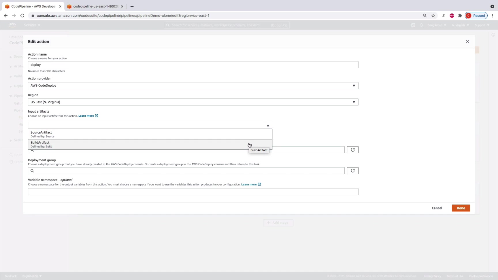Refresh the Deployment group list
Viewport: 498px width, 280px height.
pyautogui.click(x=352, y=171)
